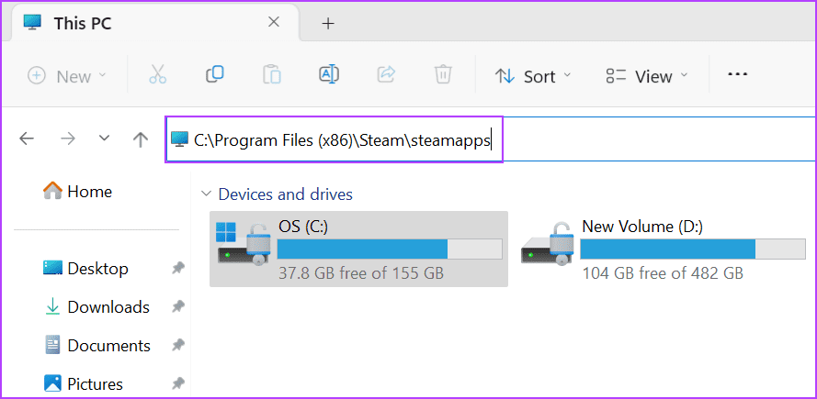Click the Cut scissors icon
Image resolution: width=817 pixels, height=399 pixels.
click(x=157, y=75)
